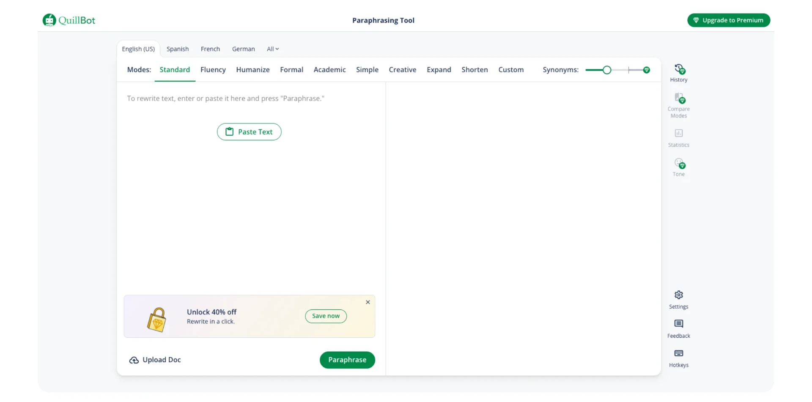The image size is (812, 402).
Task: Open the Feedback icon
Action: click(x=679, y=324)
